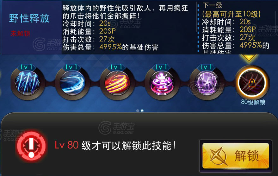This screenshot has height=176, width=278.
Task: Click the yellow down arrow above locked skill
Action: [249, 58]
